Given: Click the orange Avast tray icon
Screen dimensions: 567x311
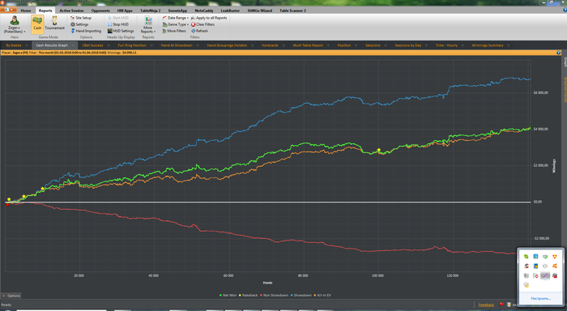Looking at the screenshot, I should coord(555,266).
